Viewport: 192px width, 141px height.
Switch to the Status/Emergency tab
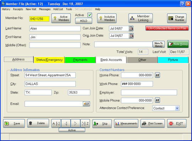(x=49, y=60)
